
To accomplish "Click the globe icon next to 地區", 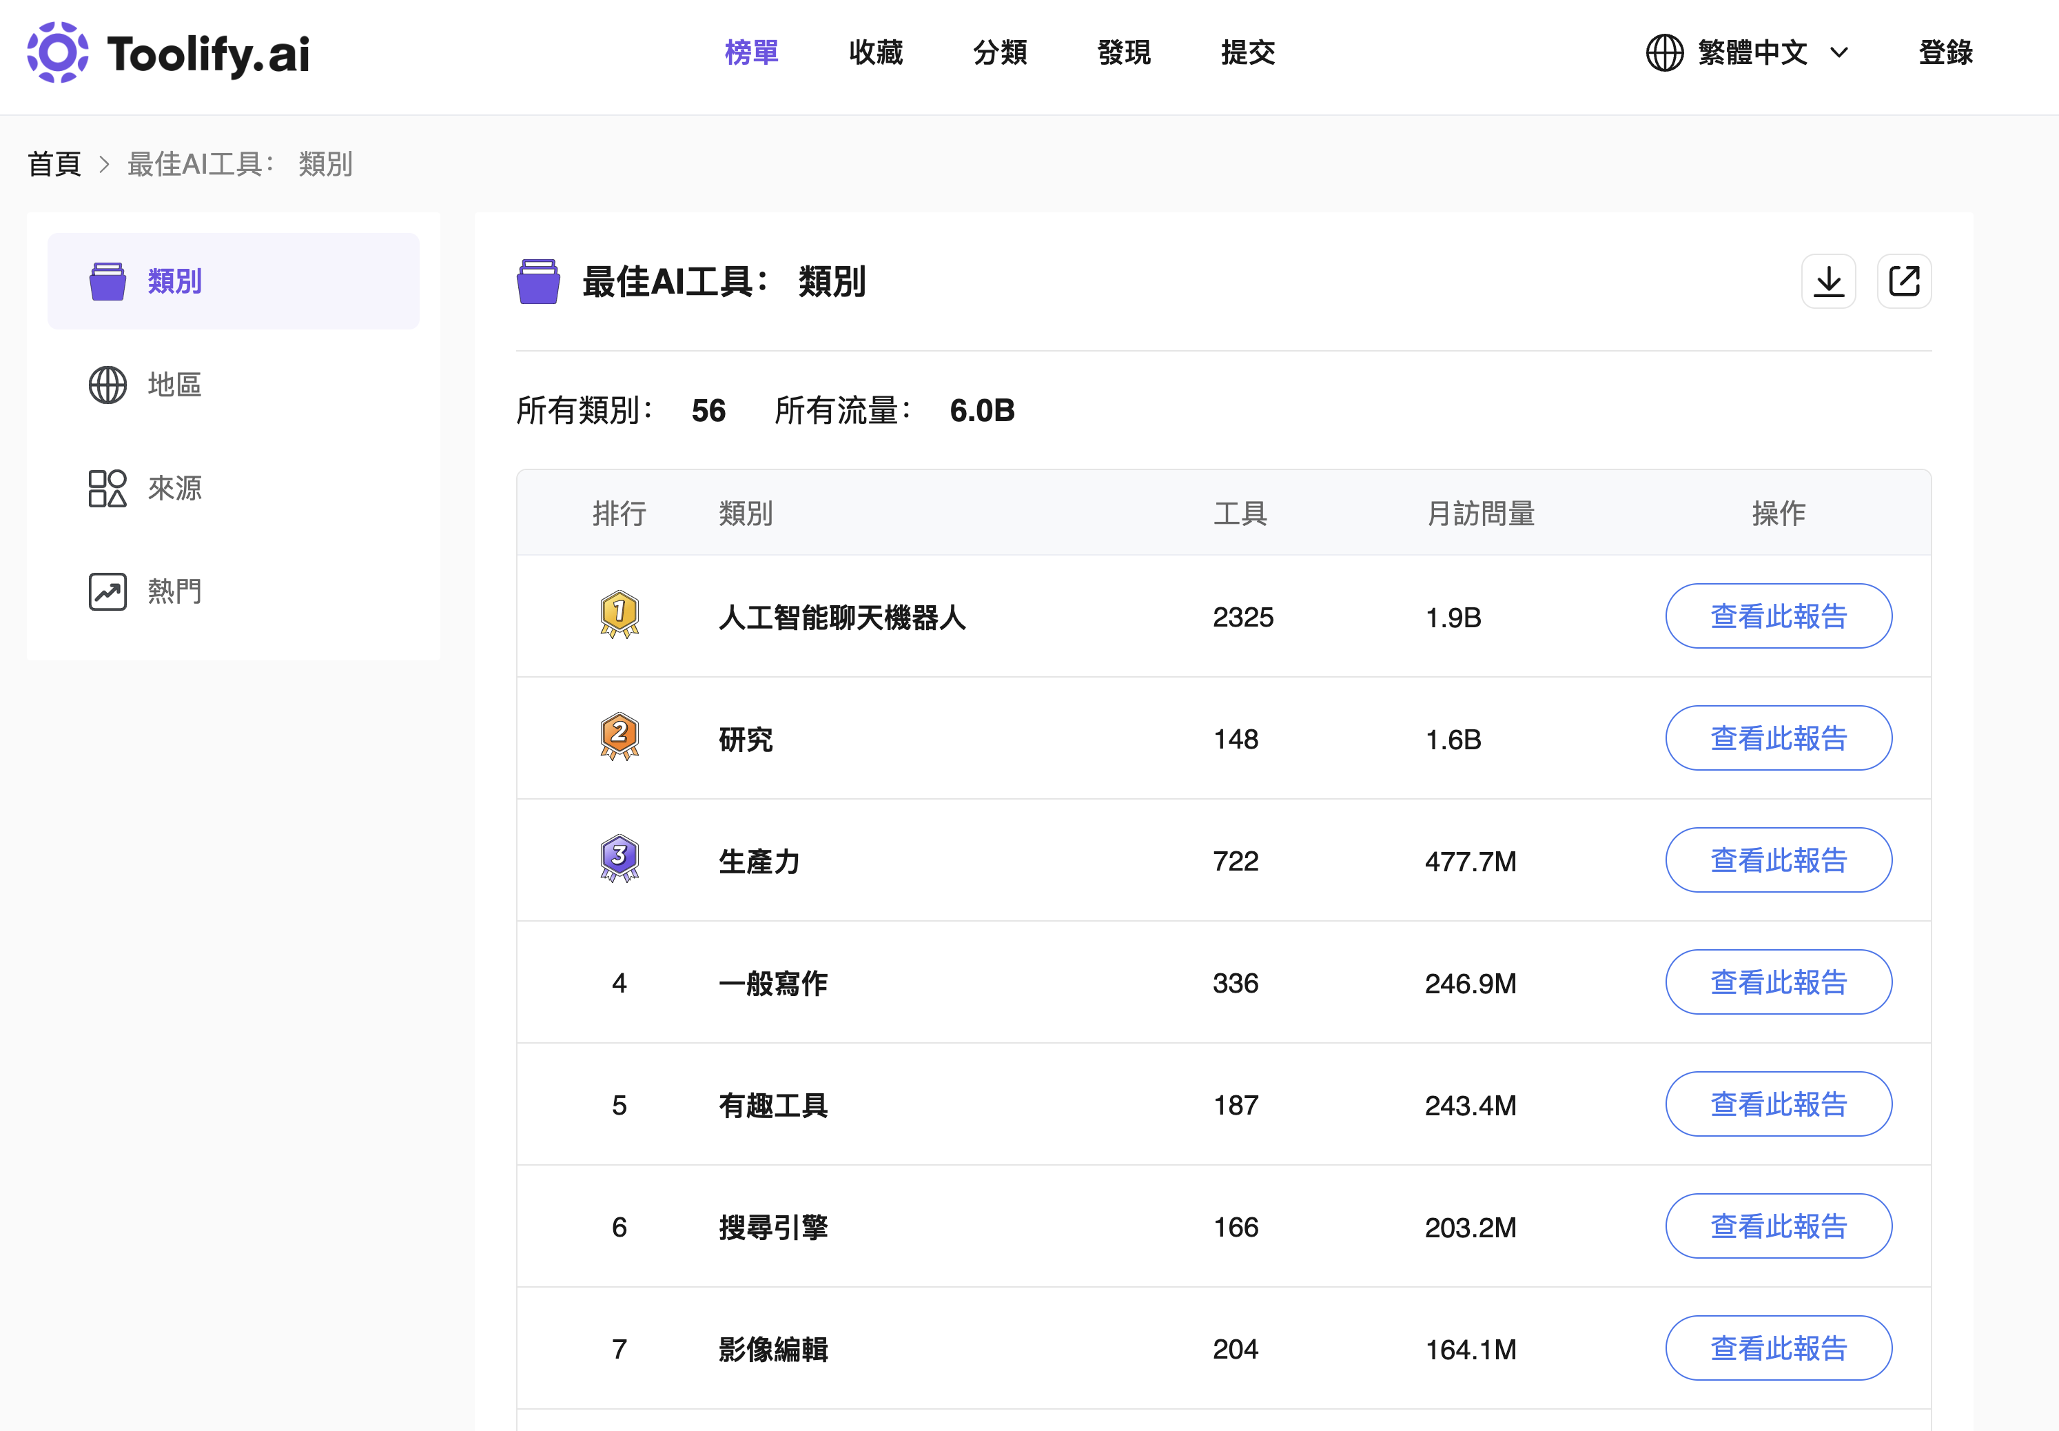I will tap(107, 385).
